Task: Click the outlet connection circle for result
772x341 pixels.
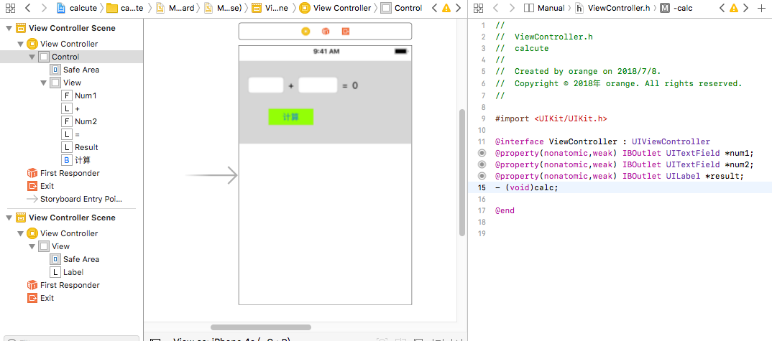Action: pyautogui.click(x=482, y=176)
